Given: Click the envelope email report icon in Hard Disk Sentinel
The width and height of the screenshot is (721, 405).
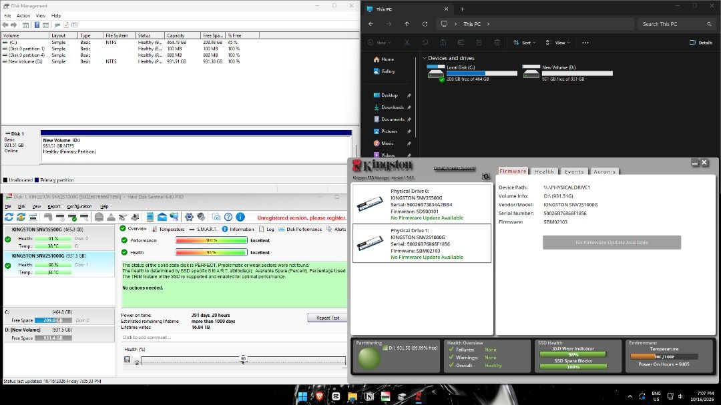Looking at the screenshot, I should [162, 217].
